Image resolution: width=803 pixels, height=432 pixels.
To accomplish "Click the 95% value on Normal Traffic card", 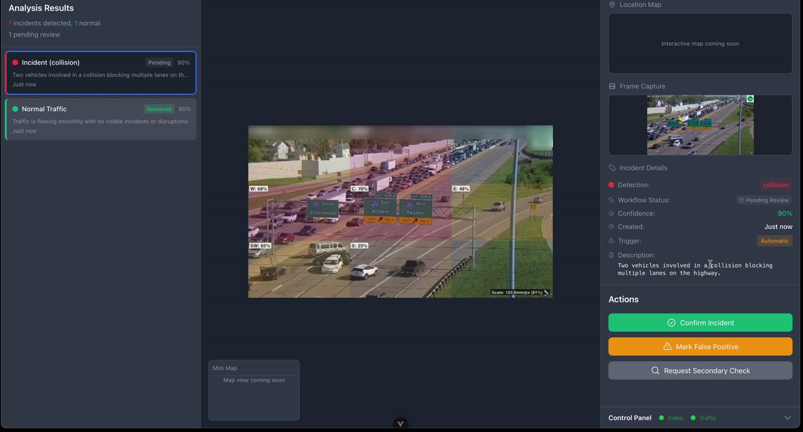I will (184, 109).
